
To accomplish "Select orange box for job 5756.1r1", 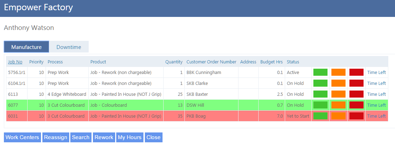I will click(x=338, y=72).
